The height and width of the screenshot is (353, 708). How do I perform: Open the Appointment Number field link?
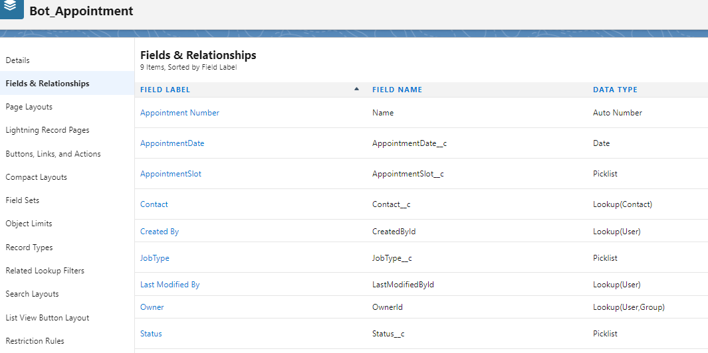179,113
